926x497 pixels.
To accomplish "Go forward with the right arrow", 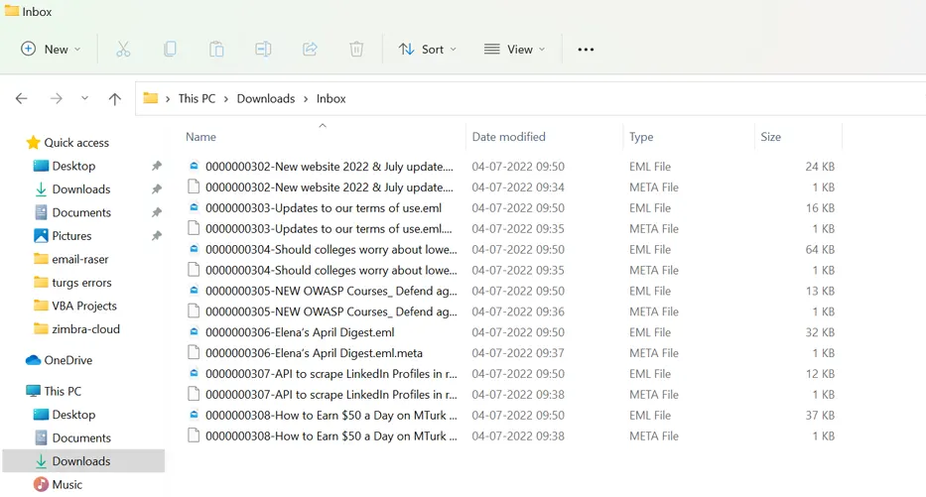I will (57, 98).
